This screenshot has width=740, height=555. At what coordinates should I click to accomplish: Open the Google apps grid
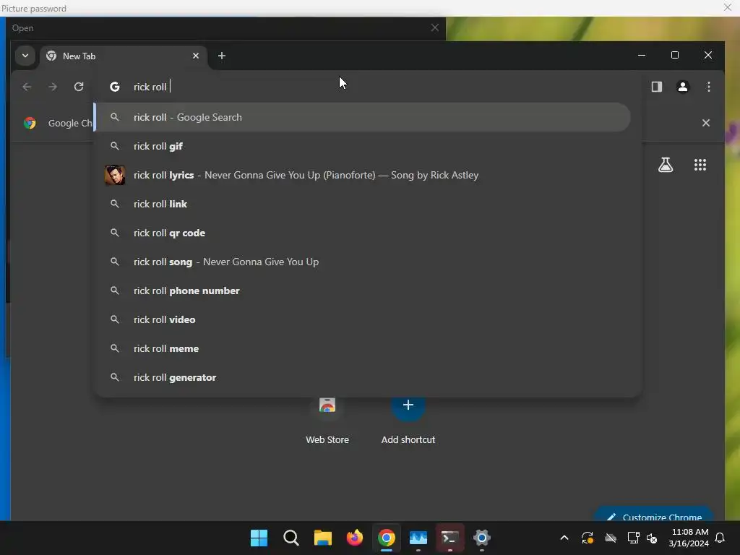700,165
